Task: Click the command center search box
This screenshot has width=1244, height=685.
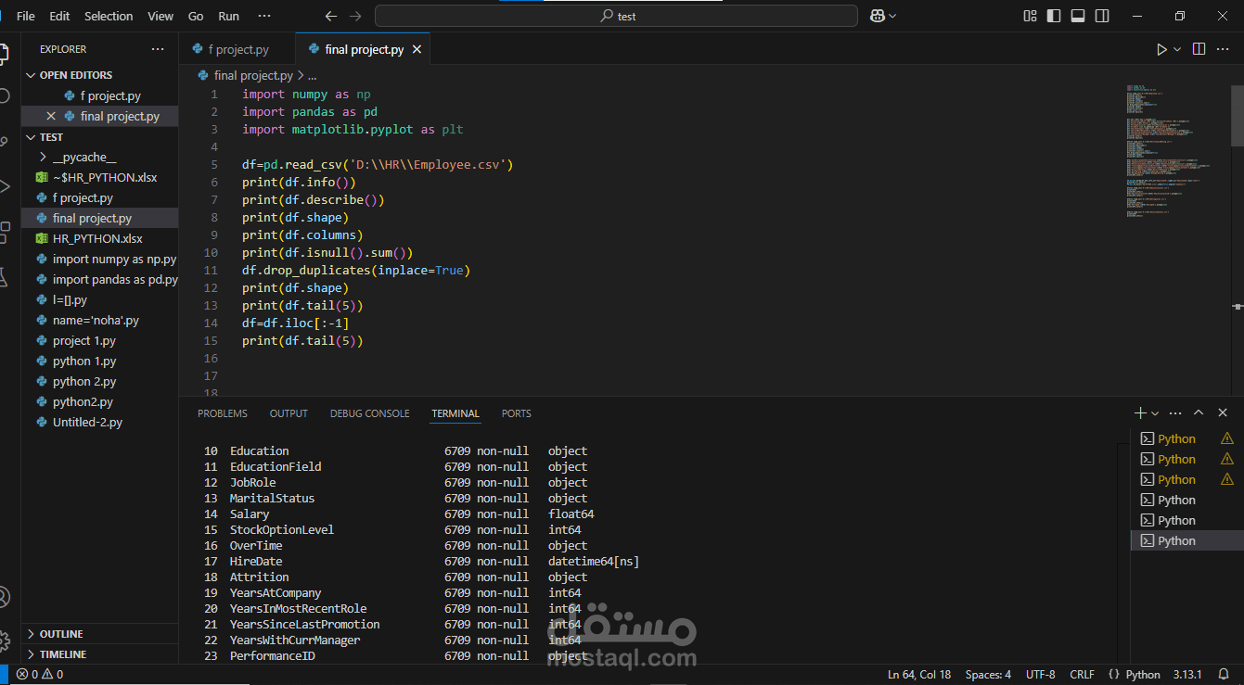Action: (x=616, y=16)
